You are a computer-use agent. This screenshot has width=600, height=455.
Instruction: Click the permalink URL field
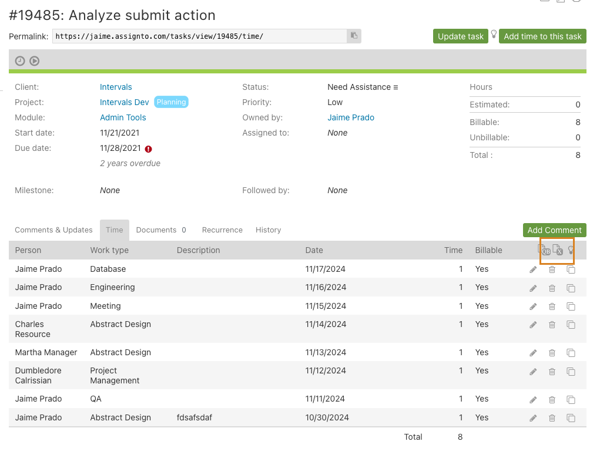point(200,36)
